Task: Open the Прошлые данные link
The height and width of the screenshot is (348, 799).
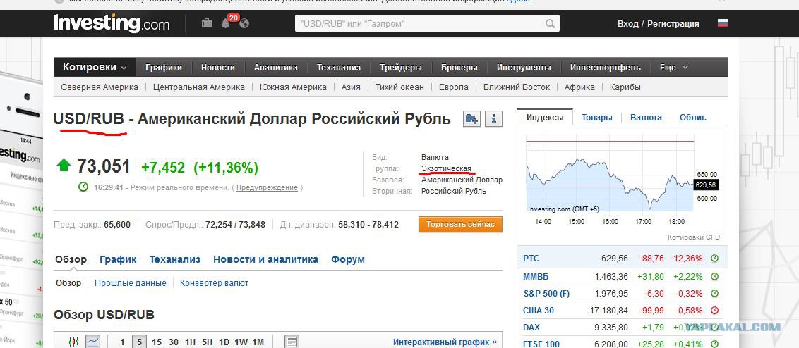Action: (131, 283)
